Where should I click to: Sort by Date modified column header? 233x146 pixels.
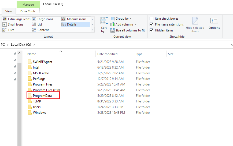(x=107, y=54)
